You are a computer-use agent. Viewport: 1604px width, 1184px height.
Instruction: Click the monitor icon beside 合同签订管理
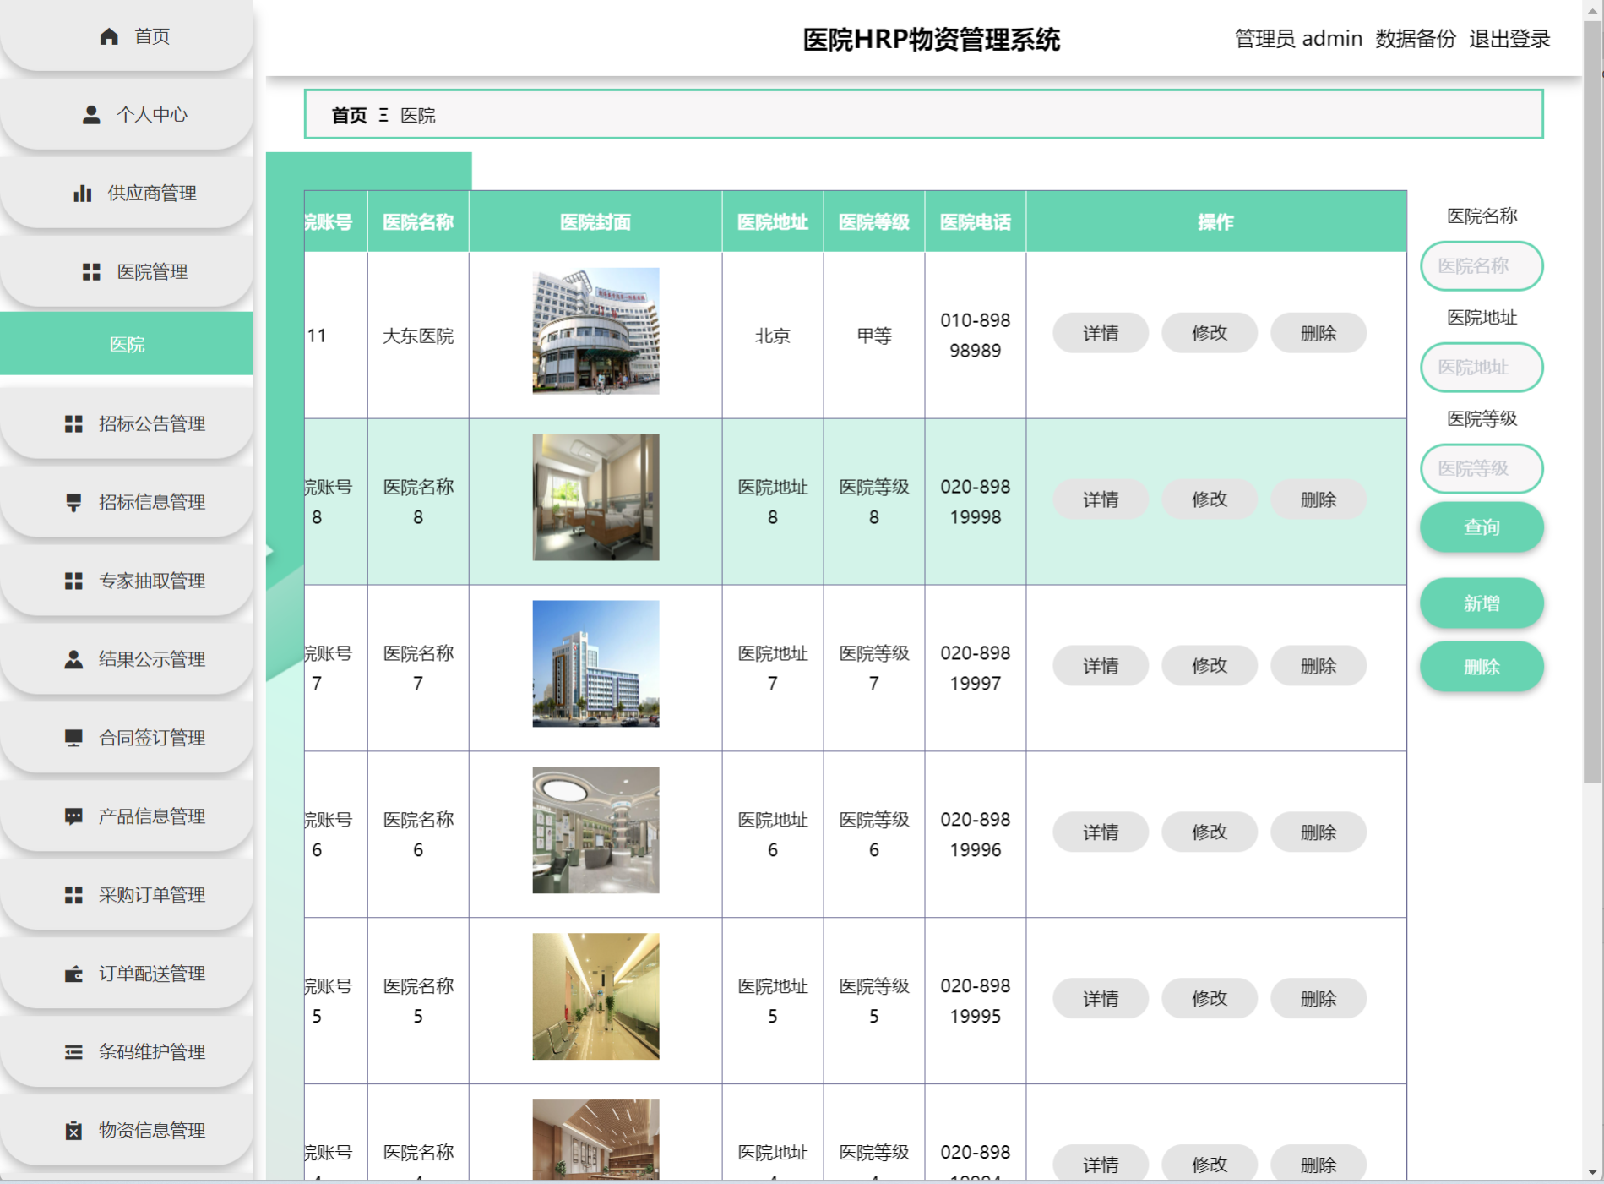73,739
